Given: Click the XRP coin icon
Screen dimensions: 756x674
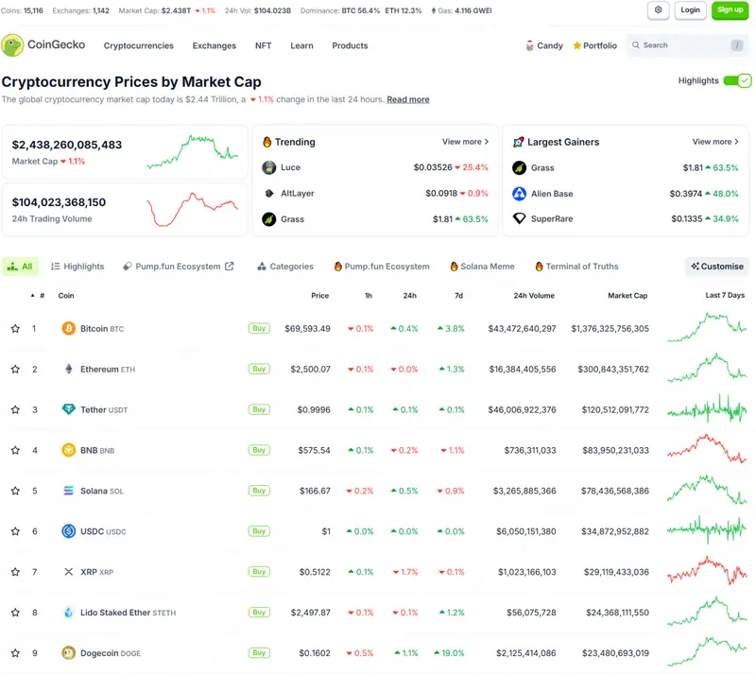Looking at the screenshot, I should point(68,572).
